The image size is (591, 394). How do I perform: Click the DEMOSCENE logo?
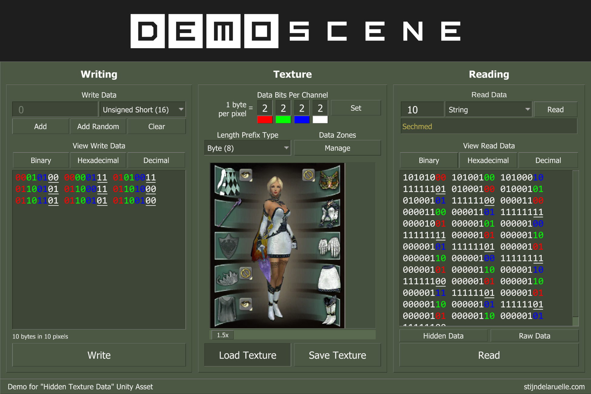[x=295, y=31]
